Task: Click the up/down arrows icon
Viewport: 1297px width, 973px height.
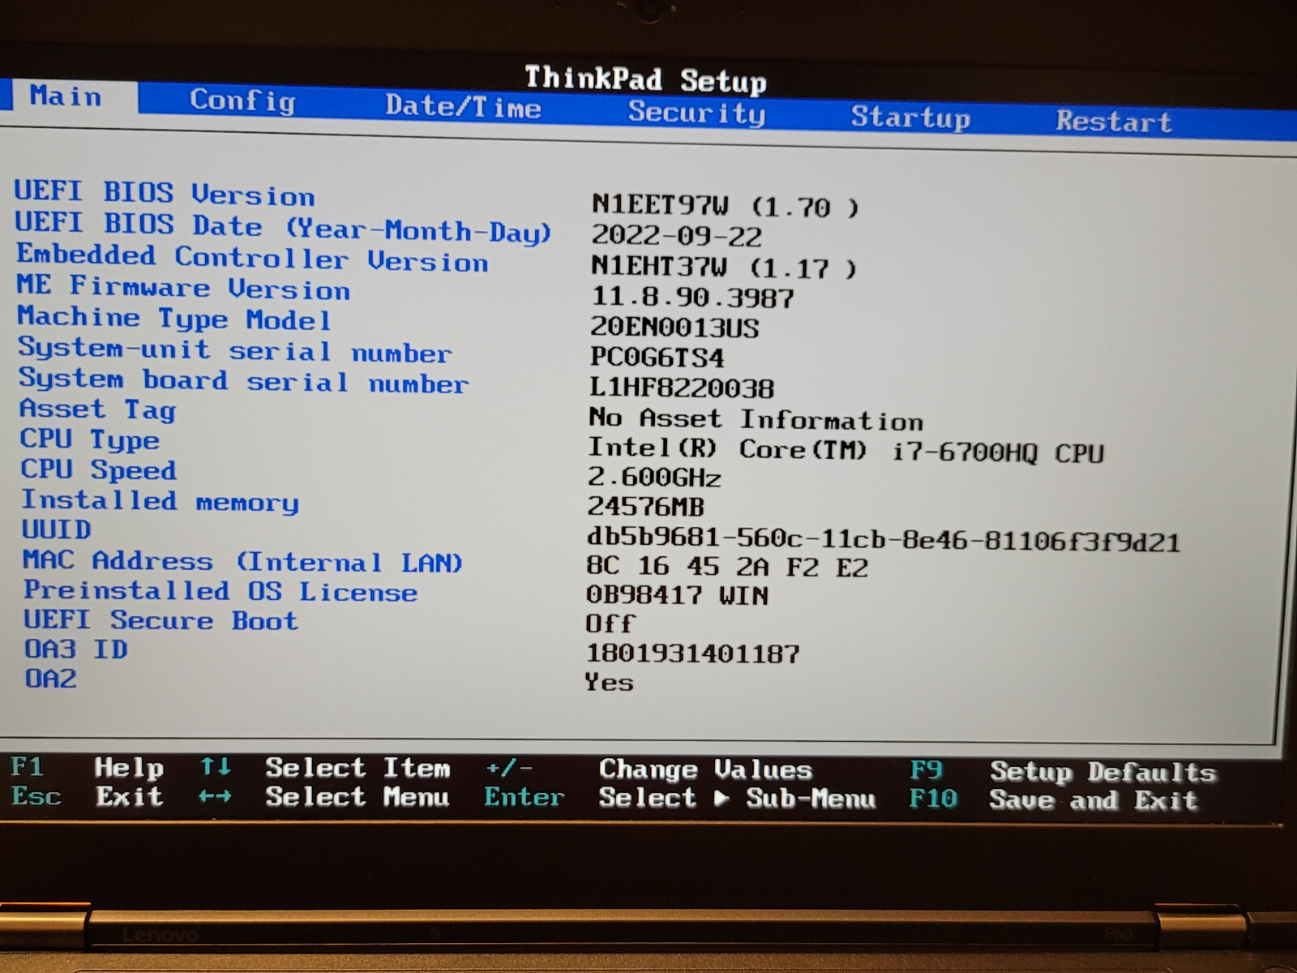Action: point(216,766)
